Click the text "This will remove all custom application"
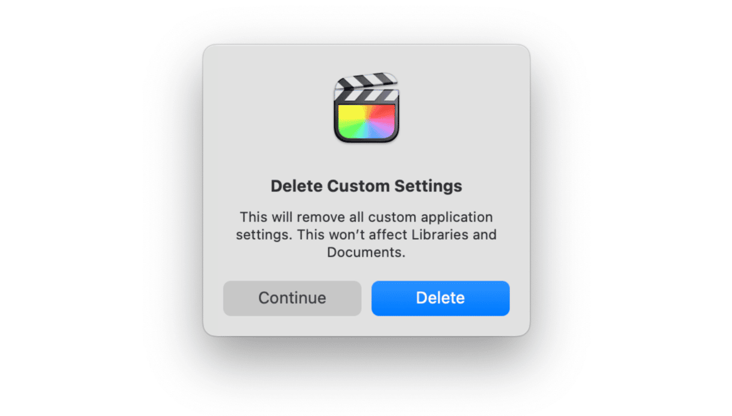Viewport: 732px width, 416px height. [366, 217]
